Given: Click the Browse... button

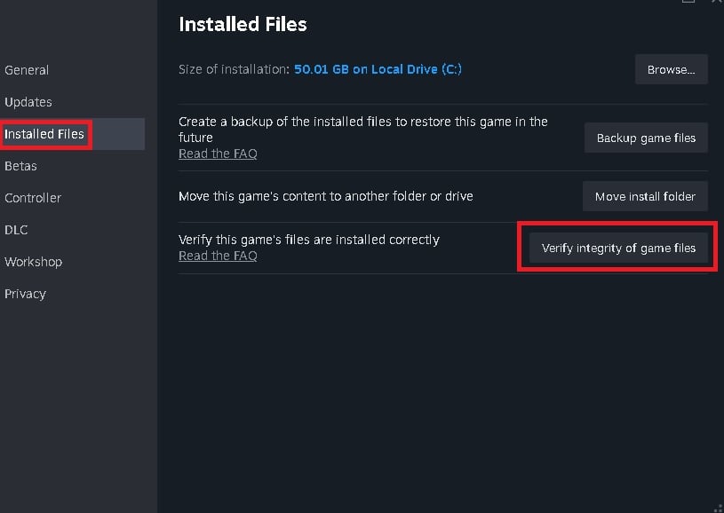Looking at the screenshot, I should click(x=671, y=69).
